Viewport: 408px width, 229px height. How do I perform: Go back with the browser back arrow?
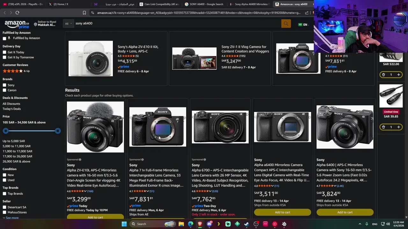pyautogui.click(x=4, y=13)
